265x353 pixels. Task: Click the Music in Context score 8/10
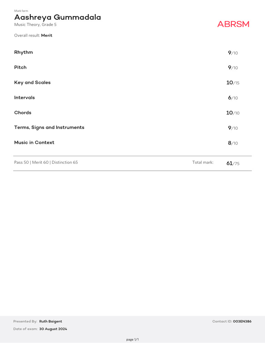(233, 143)
